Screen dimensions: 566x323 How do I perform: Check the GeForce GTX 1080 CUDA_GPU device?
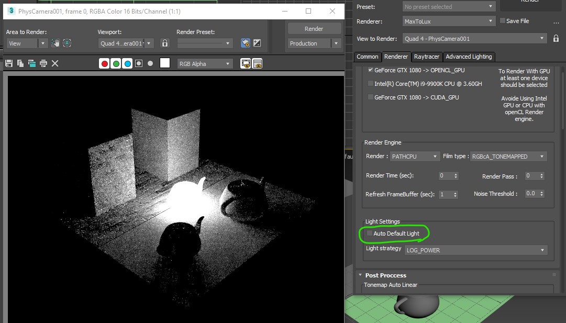pos(371,97)
